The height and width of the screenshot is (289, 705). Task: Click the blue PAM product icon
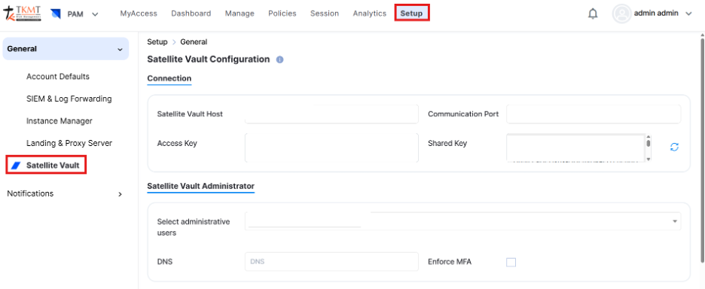(56, 14)
